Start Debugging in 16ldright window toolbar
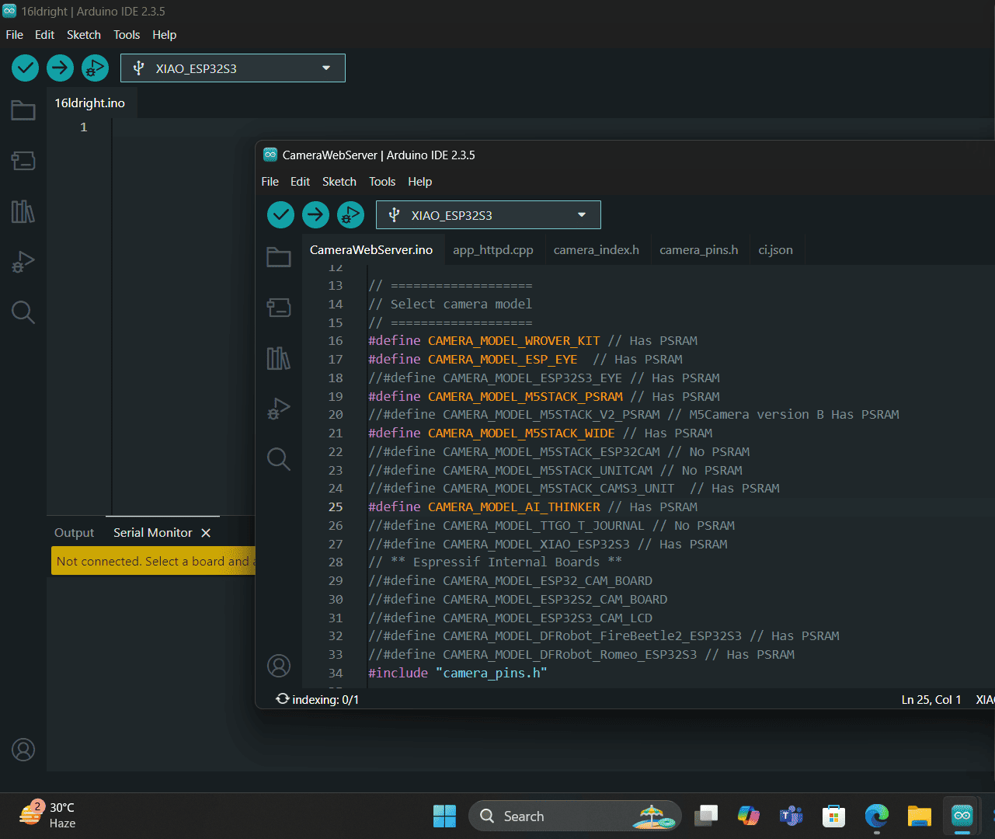This screenshot has width=995, height=839. point(95,68)
